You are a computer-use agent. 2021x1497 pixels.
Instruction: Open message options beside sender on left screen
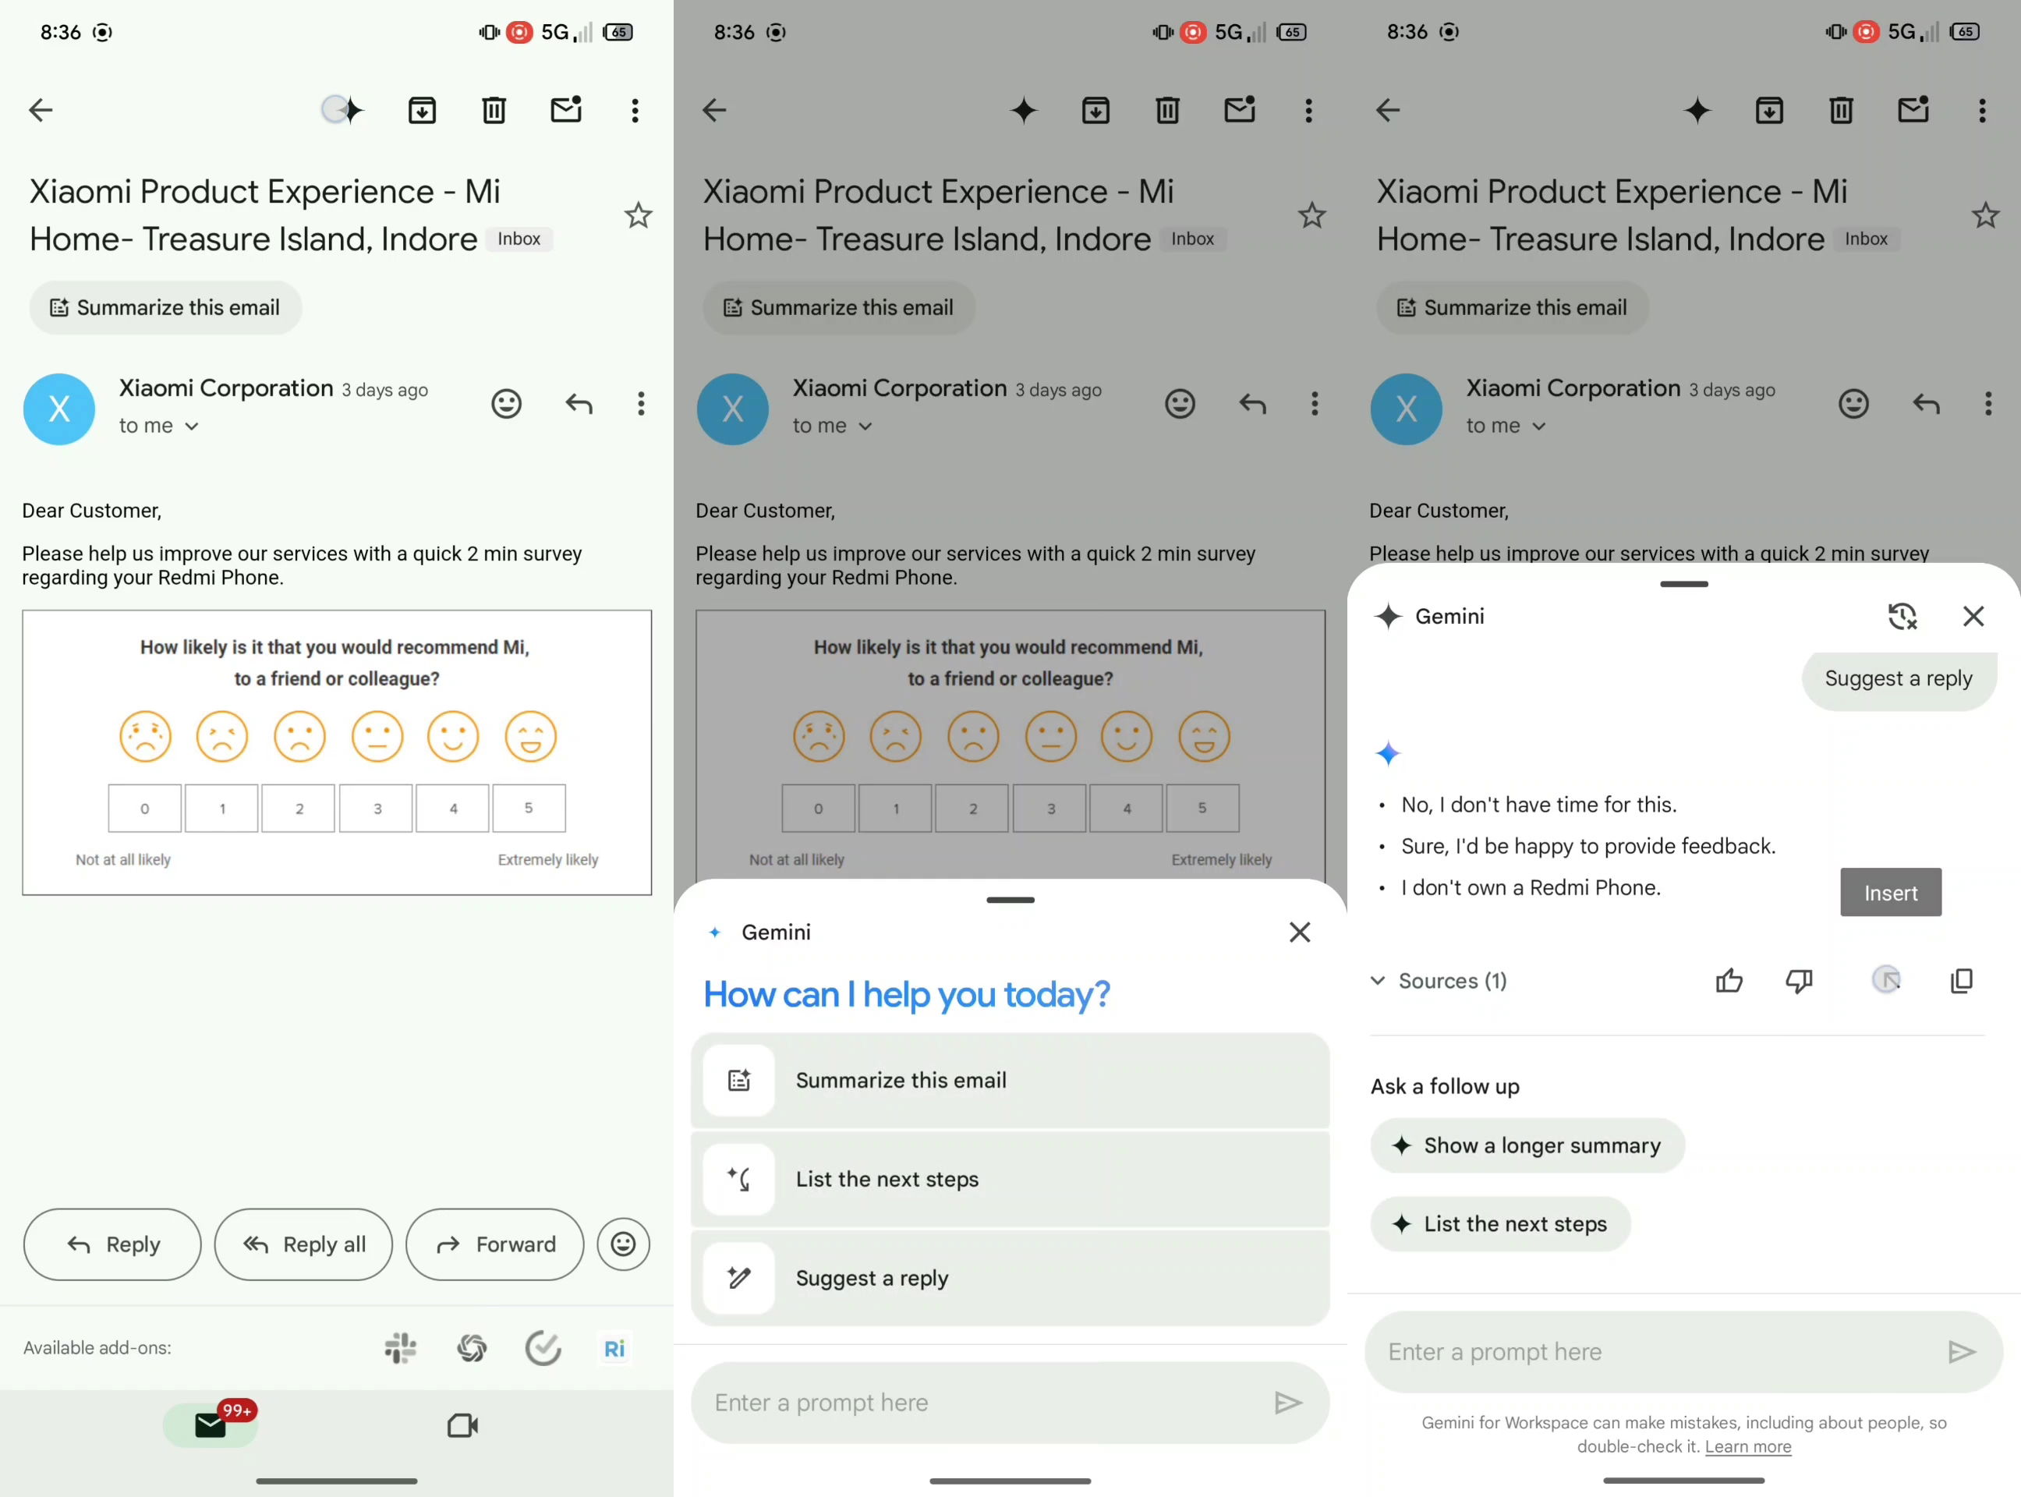[641, 403]
